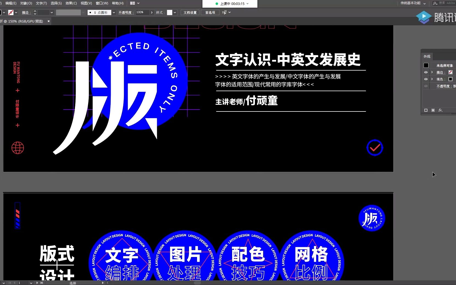456x285 pixels.
Task: Click the horizontal scrollbar left arrow
Action: [108, 283]
